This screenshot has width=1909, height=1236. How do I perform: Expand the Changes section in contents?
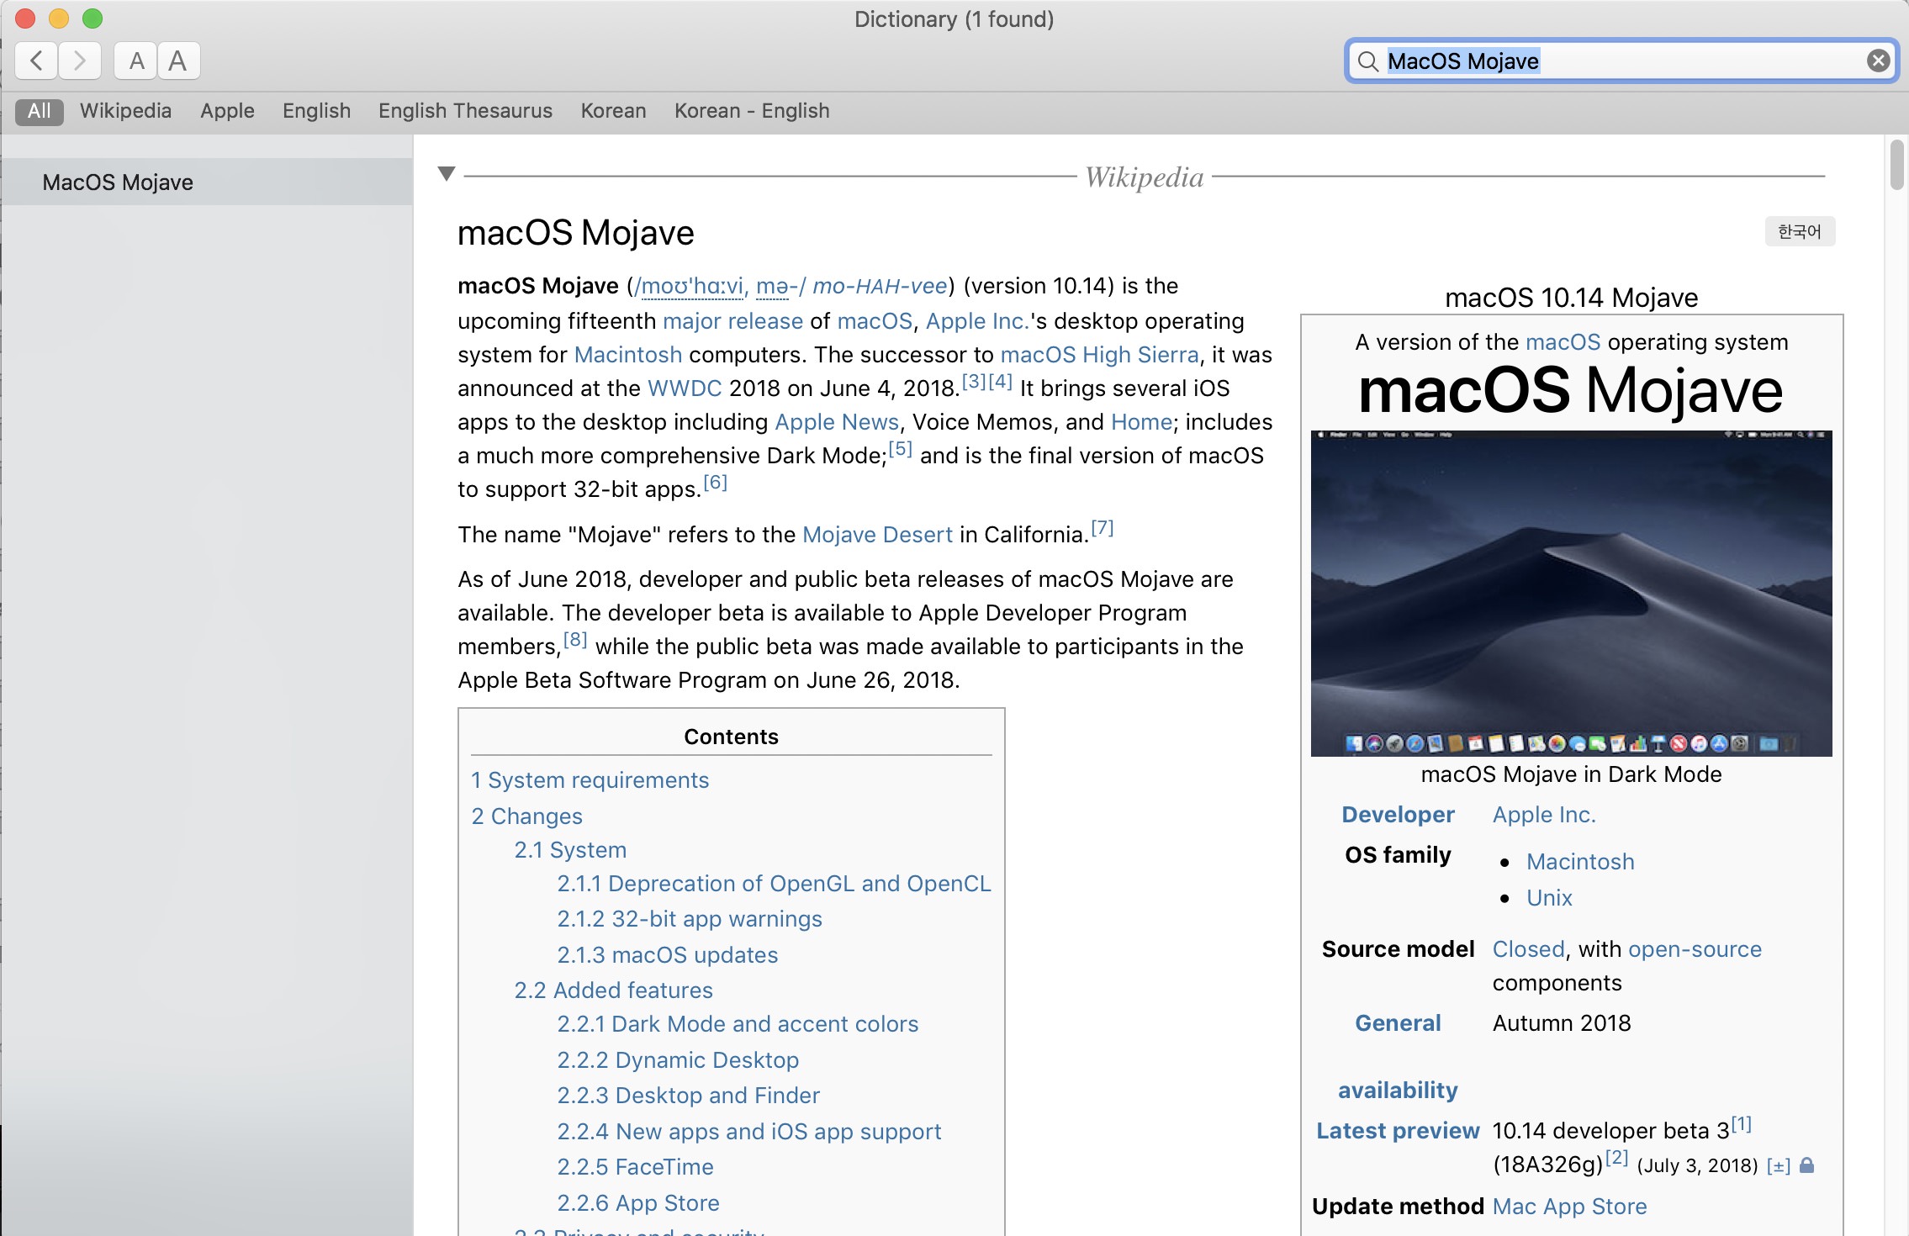pyautogui.click(x=526, y=814)
